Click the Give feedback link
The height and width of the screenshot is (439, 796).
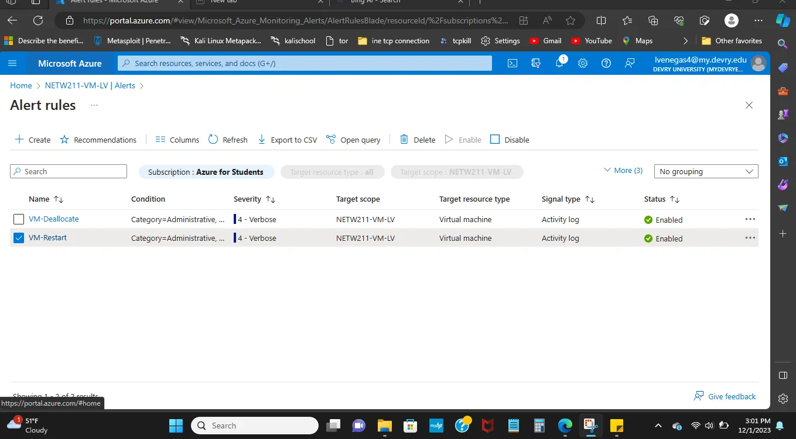pyautogui.click(x=725, y=396)
